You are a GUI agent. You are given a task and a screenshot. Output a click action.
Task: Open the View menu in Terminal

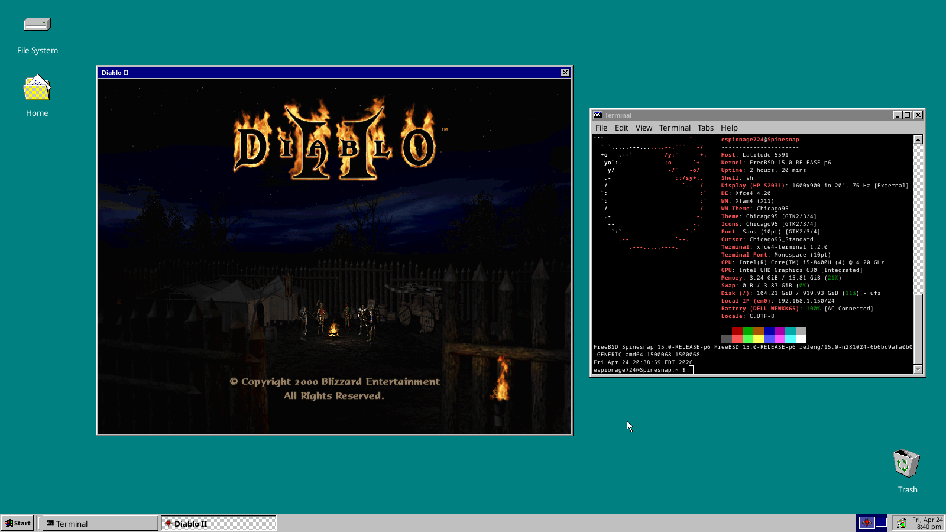tap(644, 128)
